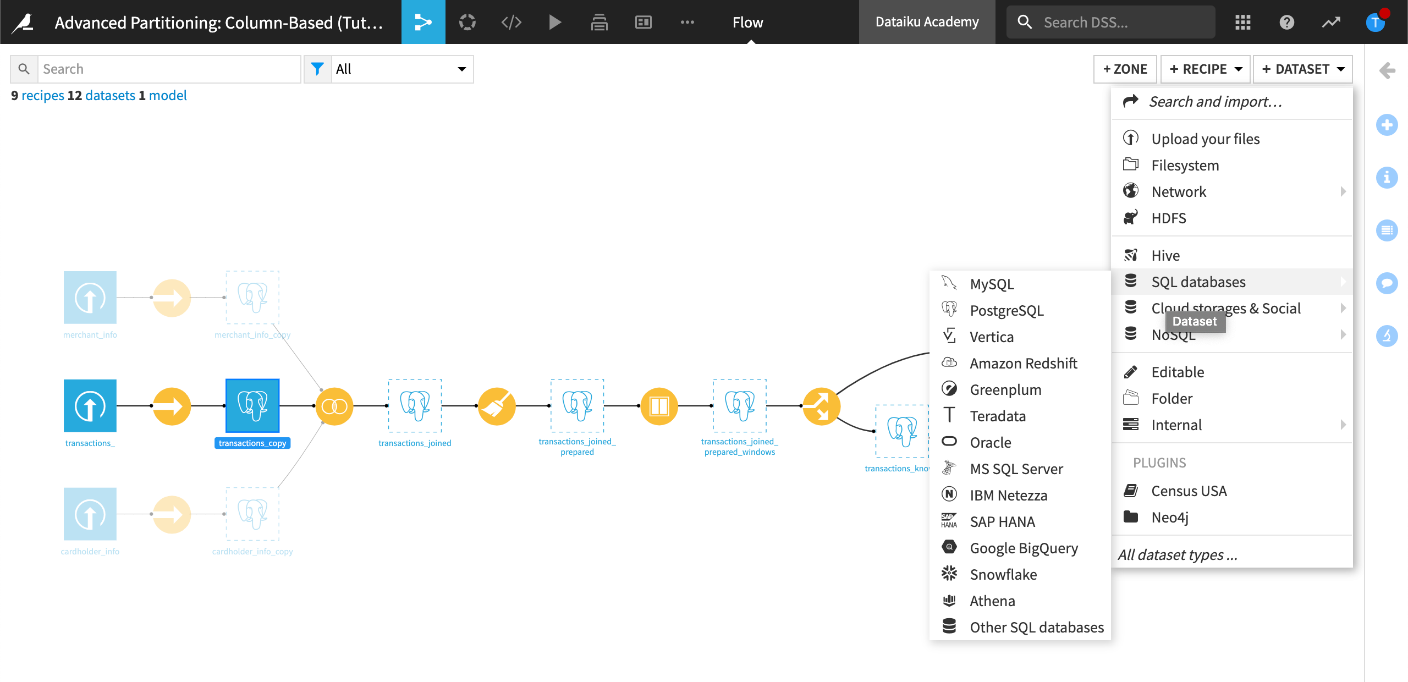Image resolution: width=1408 pixels, height=682 pixels.
Task: Open the help question mark icon
Action: click(1287, 22)
